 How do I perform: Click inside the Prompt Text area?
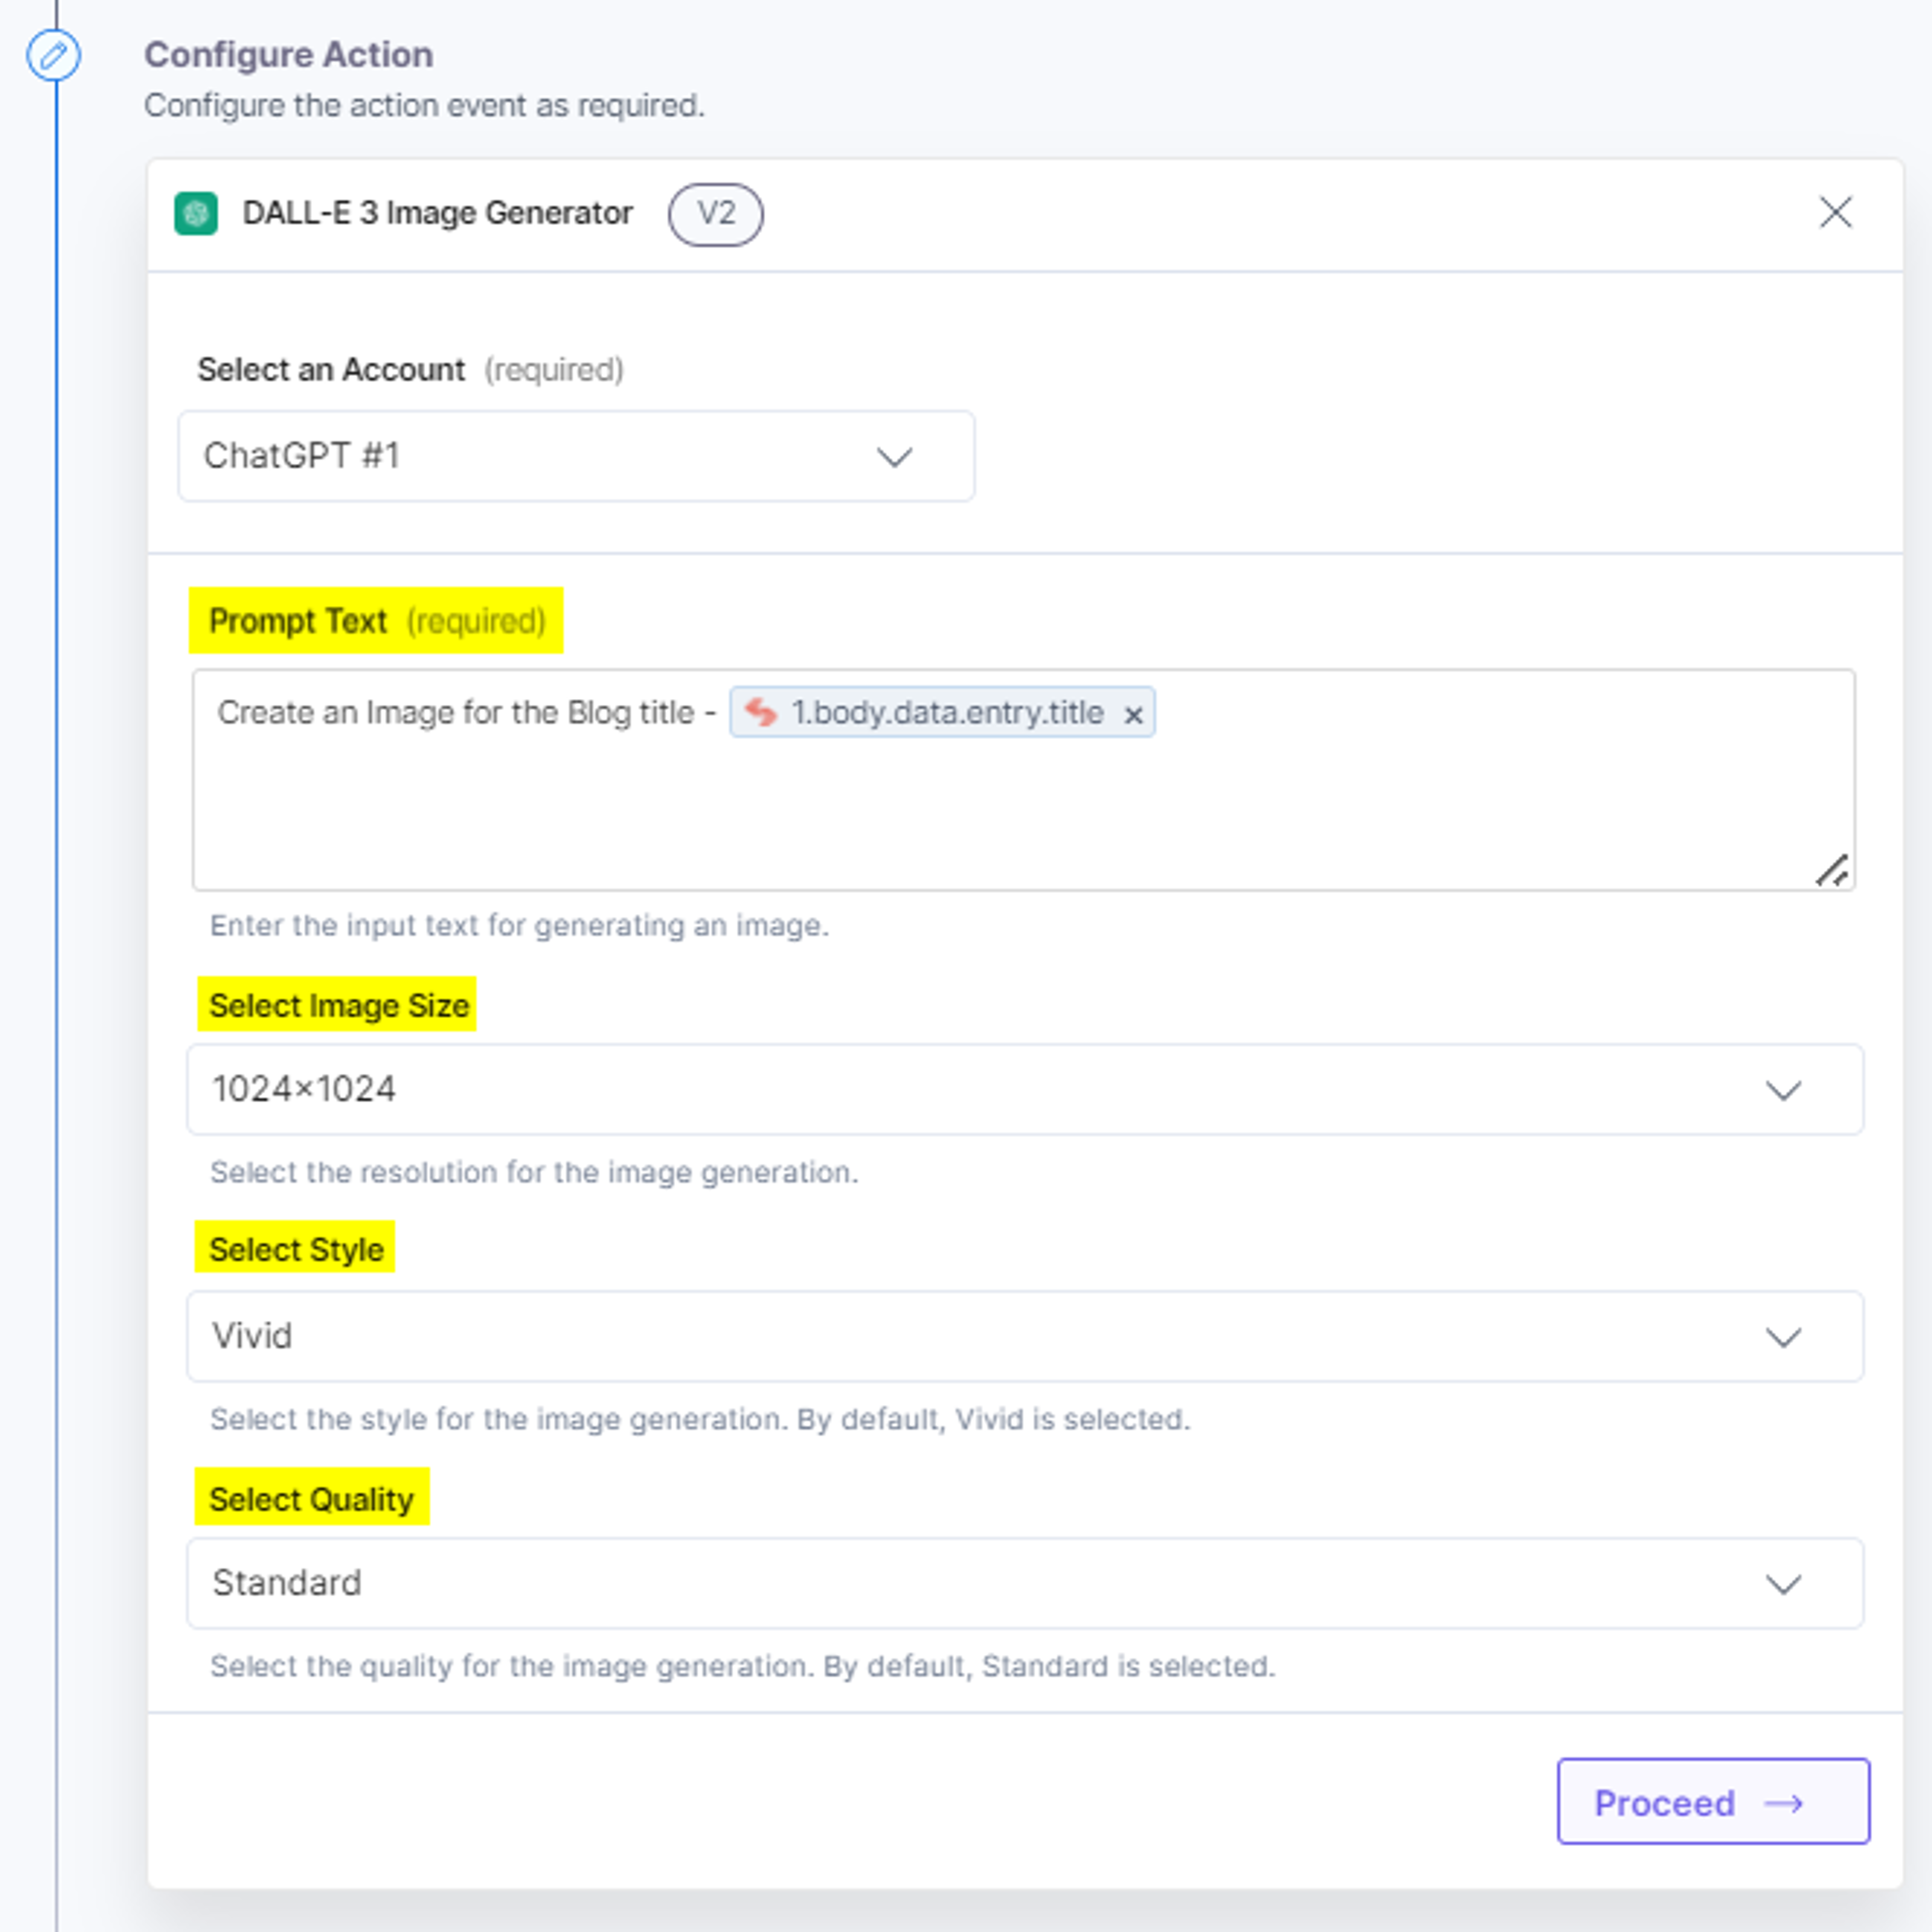(1023, 780)
